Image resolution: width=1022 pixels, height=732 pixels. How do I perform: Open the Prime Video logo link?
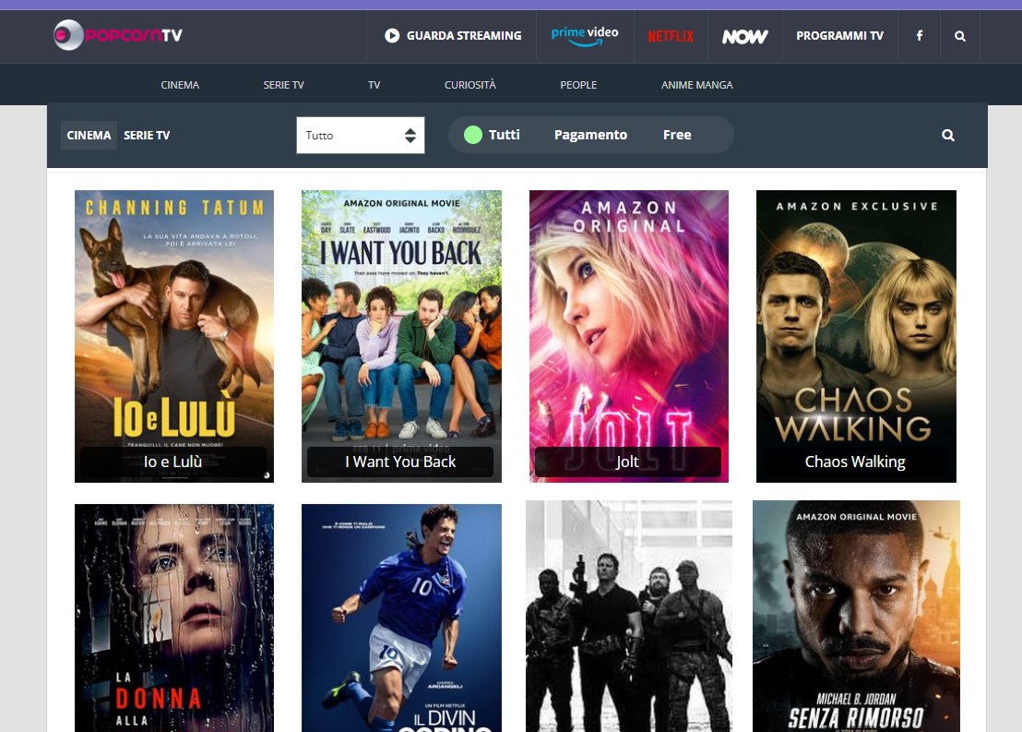pyautogui.click(x=585, y=36)
